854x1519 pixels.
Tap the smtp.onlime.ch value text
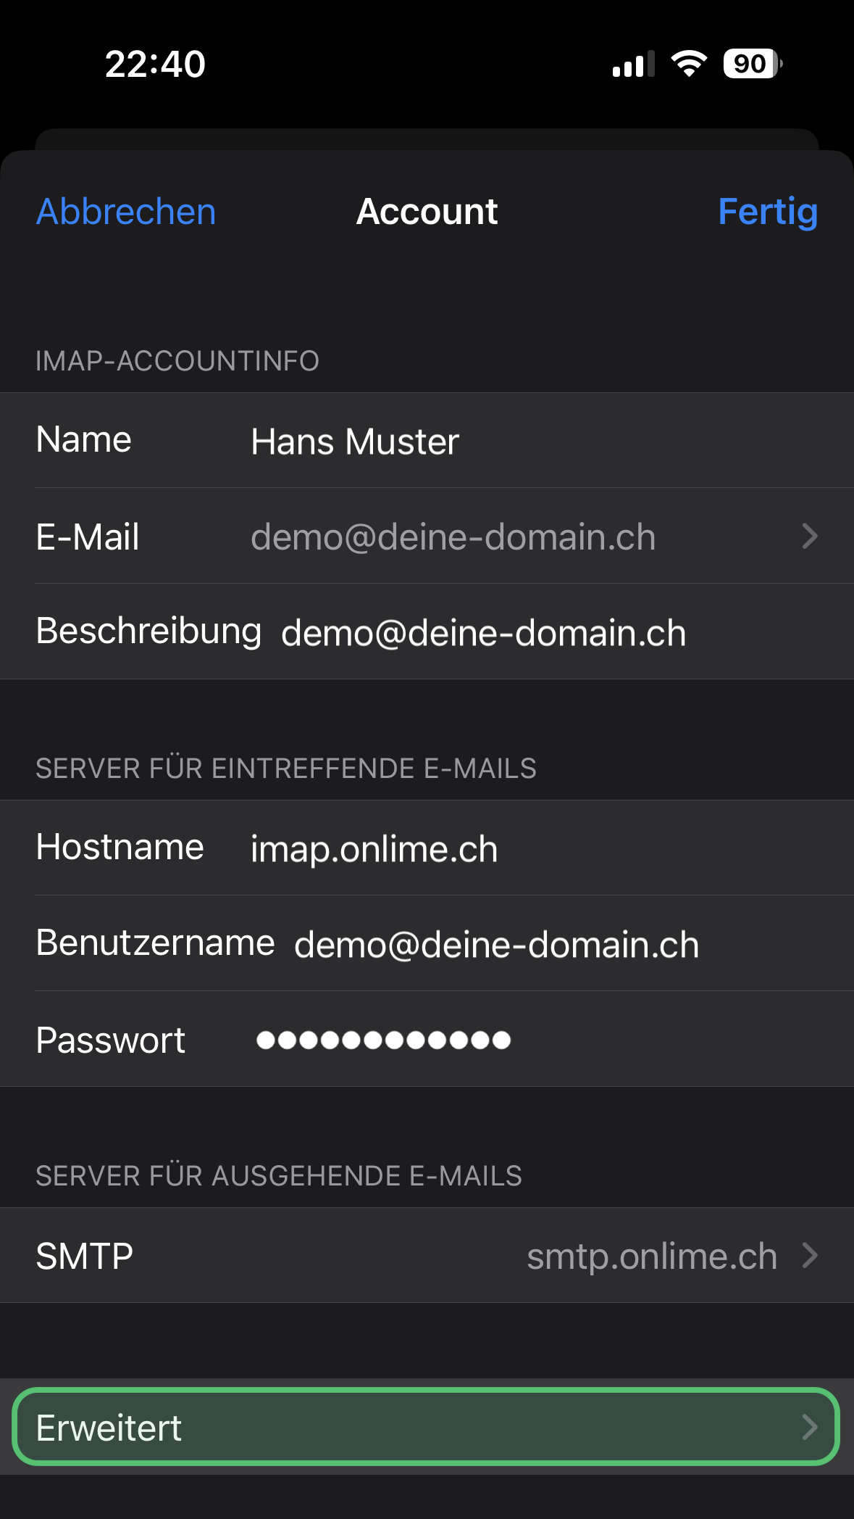(x=652, y=1256)
